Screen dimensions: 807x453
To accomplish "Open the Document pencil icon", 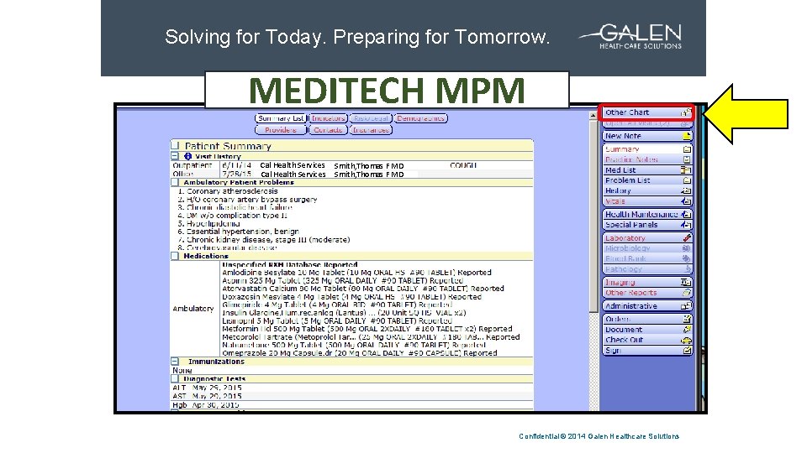I will click(x=687, y=329).
